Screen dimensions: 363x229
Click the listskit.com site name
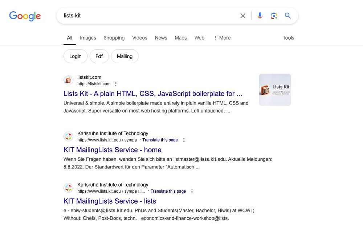[89, 77]
